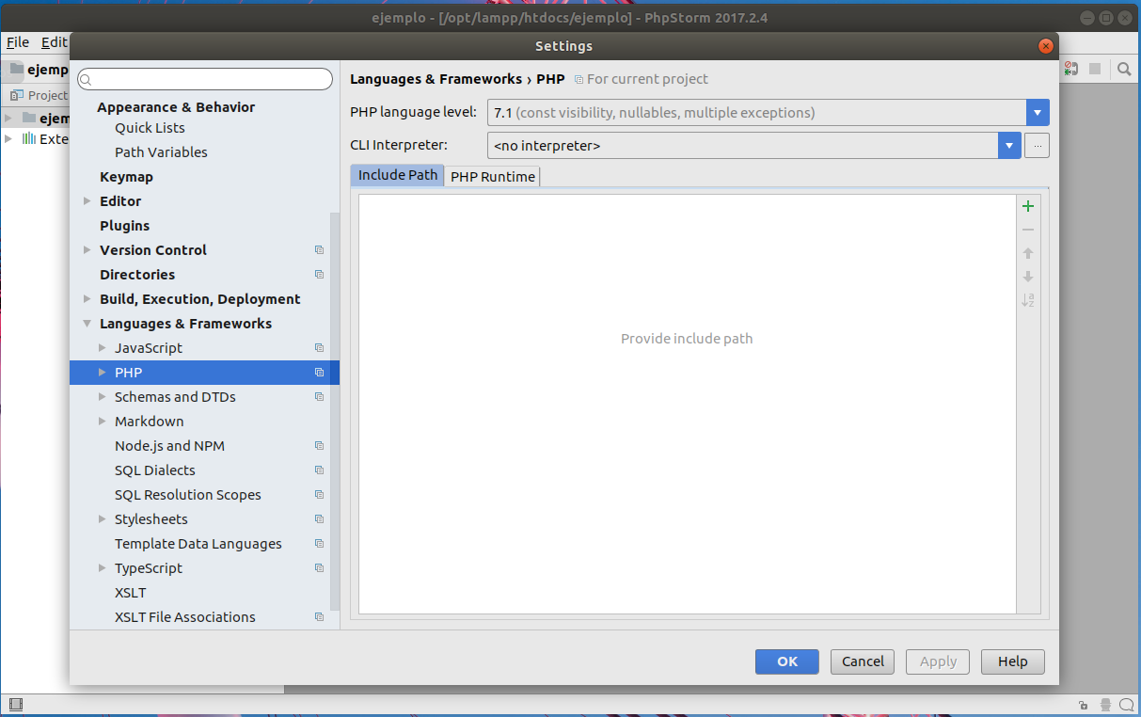
Task: Click the panel toggle icon in status bar corner
Action: pos(15,704)
